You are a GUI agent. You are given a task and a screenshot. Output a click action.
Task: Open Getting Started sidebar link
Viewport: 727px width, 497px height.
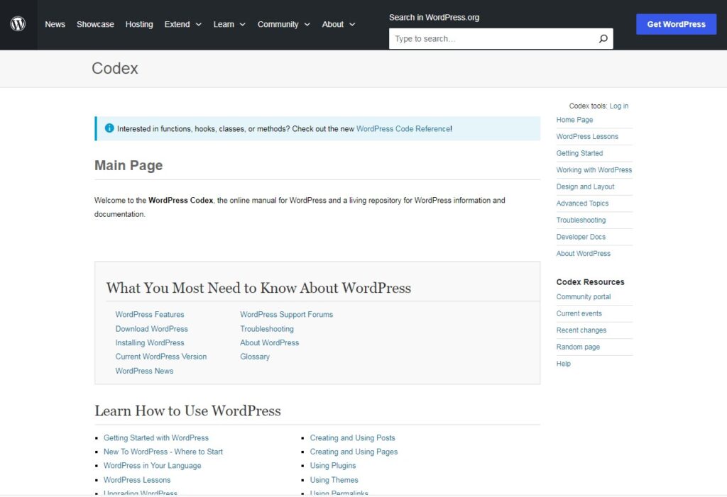[x=579, y=153]
